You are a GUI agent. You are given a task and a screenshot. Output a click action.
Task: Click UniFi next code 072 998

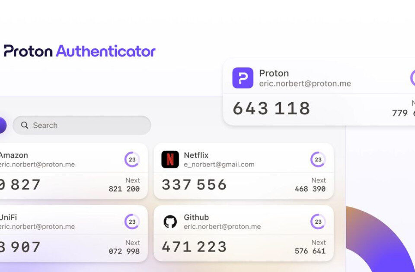click(x=124, y=251)
